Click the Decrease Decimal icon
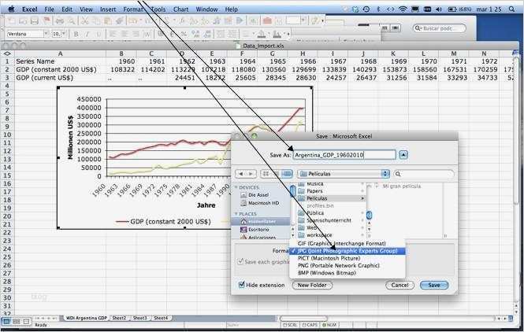The width and height of the screenshot is (524, 332). (x=207, y=34)
